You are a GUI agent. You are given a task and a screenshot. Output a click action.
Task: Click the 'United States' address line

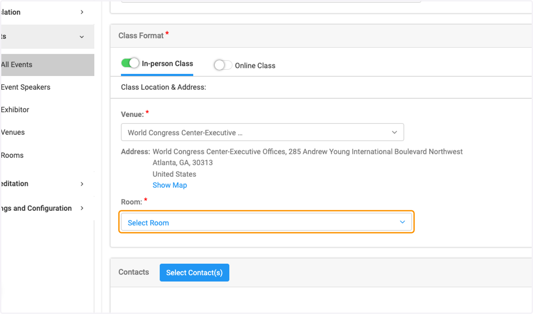pos(174,174)
